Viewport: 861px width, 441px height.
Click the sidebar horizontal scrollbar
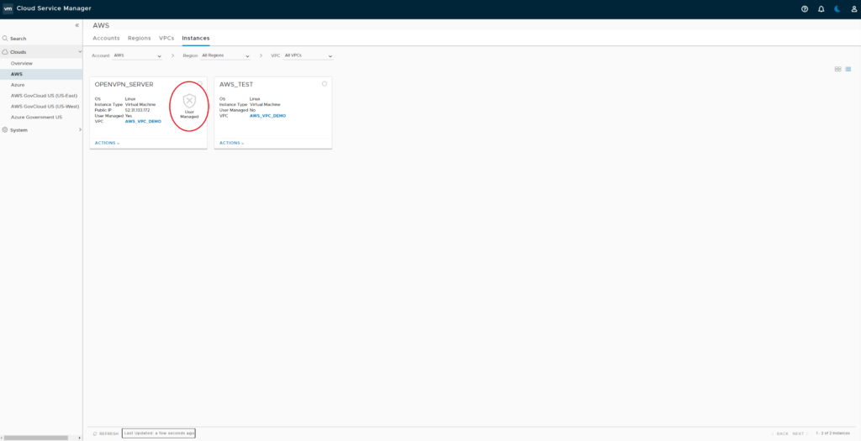(36, 438)
